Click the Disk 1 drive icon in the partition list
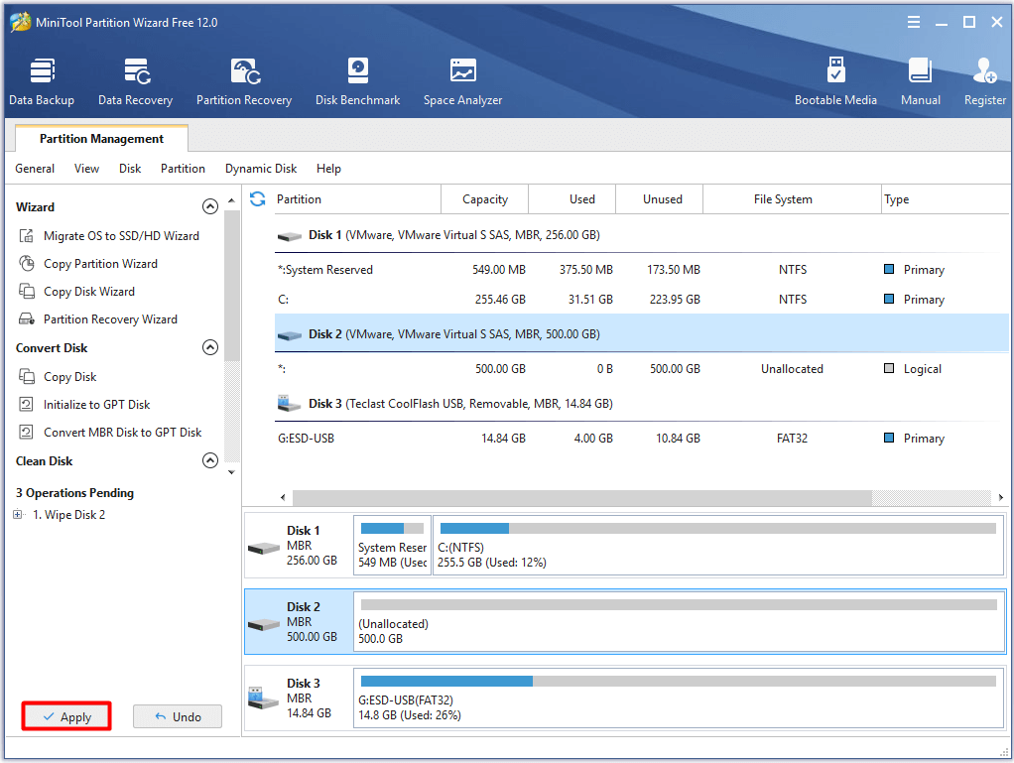1014x763 pixels. pos(290,236)
